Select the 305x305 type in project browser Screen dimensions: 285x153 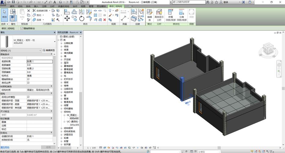pyautogui.click(x=74, y=125)
